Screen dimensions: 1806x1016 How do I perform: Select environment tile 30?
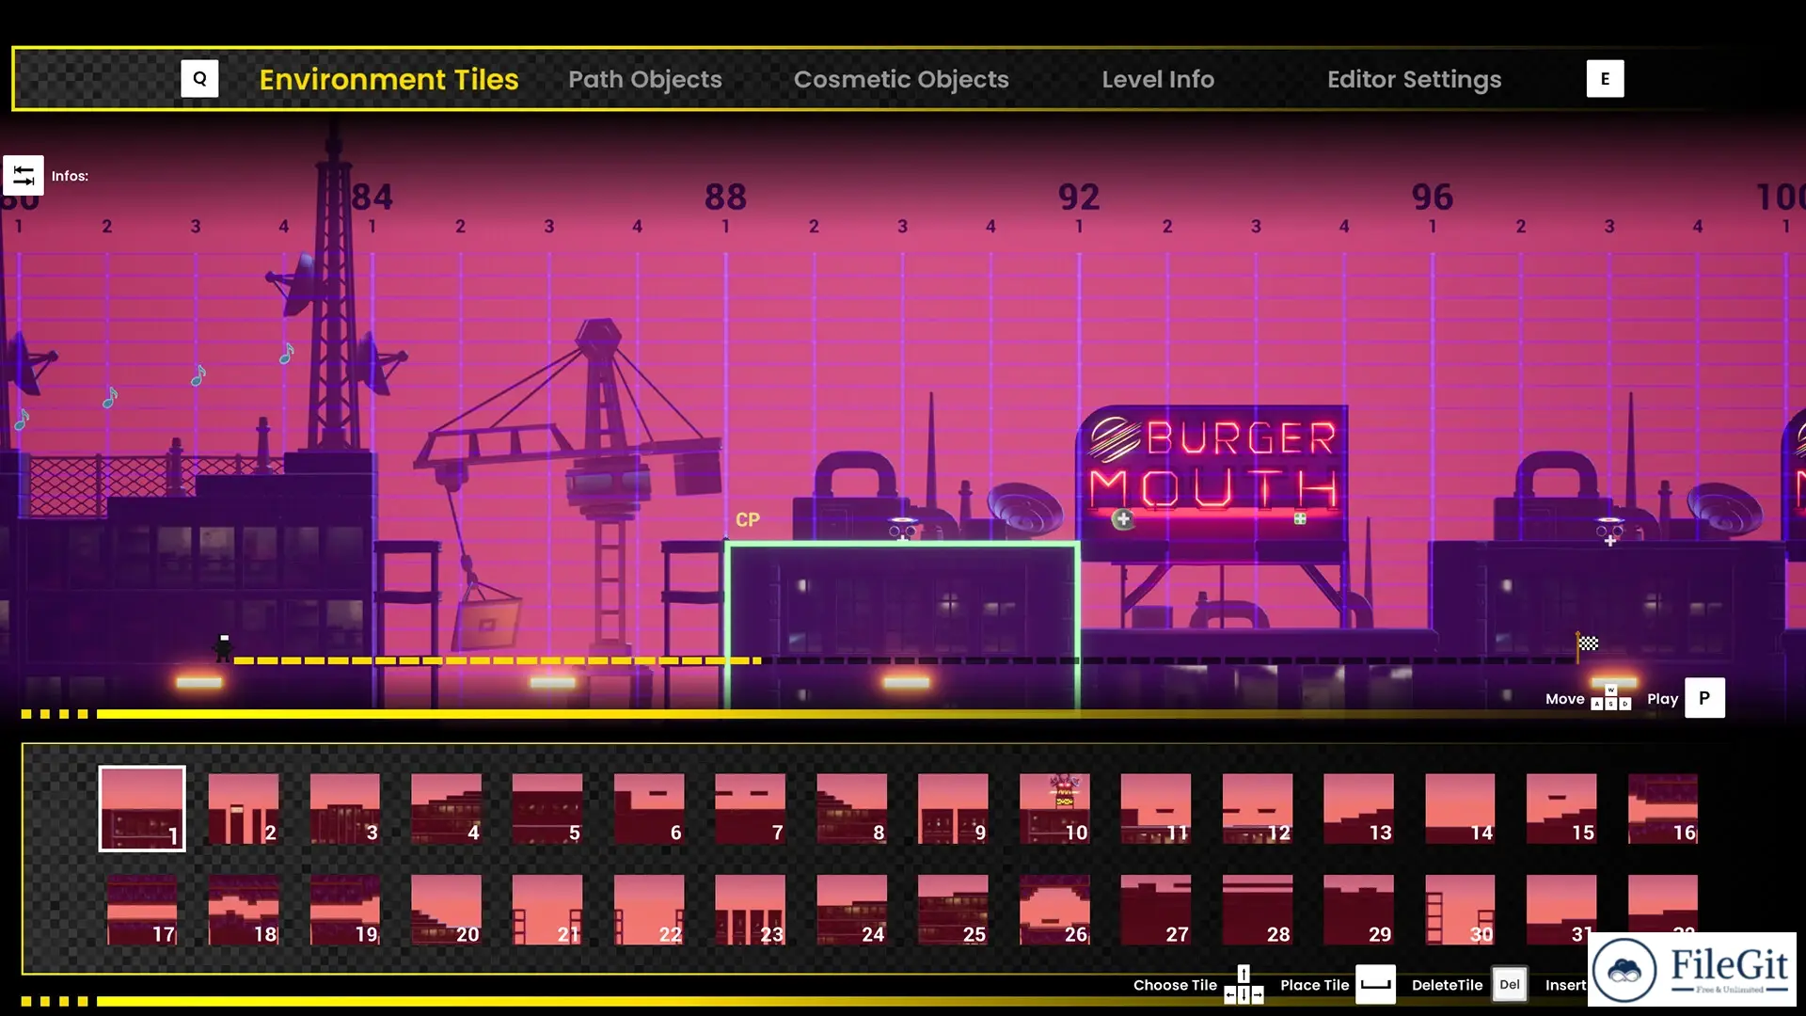[x=1460, y=910]
